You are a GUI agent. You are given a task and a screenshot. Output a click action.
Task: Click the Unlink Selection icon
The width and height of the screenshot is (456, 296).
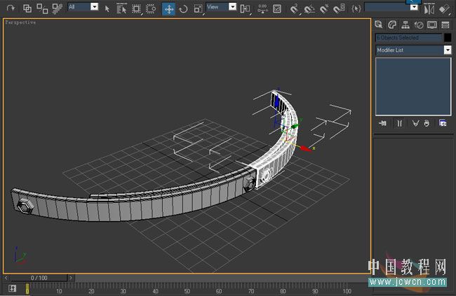tap(42, 8)
